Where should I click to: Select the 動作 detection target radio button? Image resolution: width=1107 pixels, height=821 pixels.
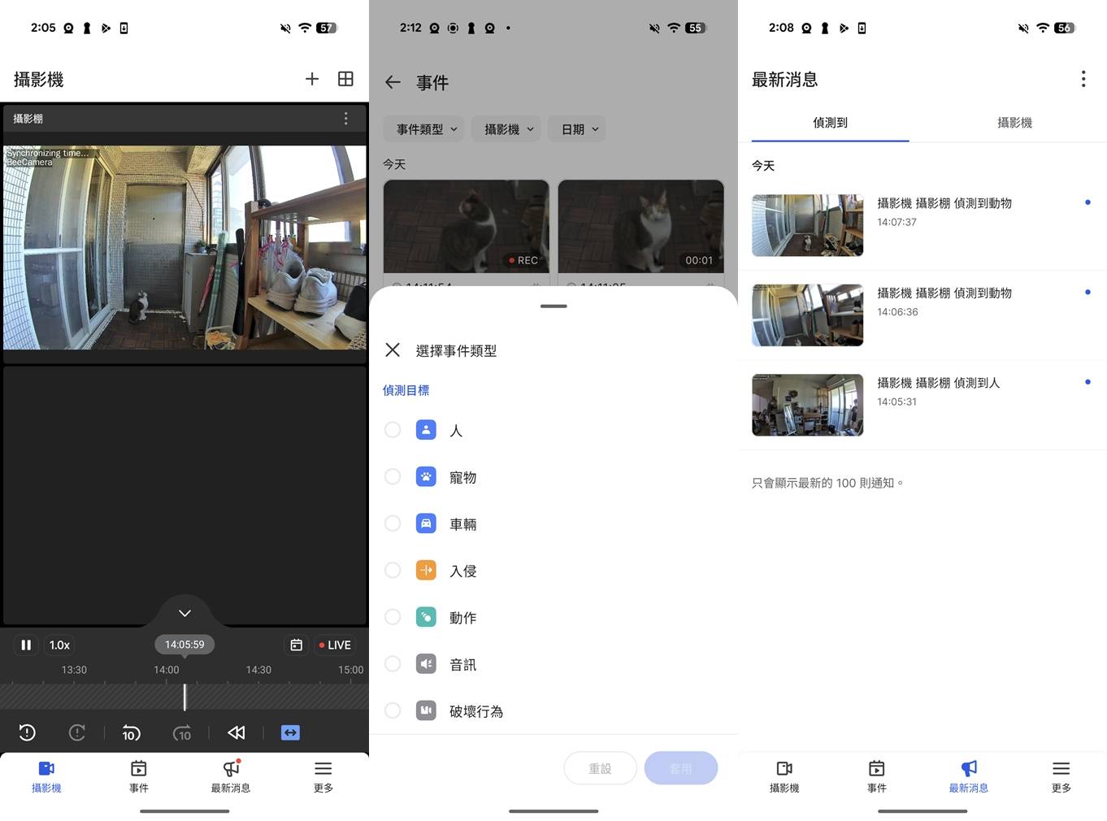click(393, 616)
